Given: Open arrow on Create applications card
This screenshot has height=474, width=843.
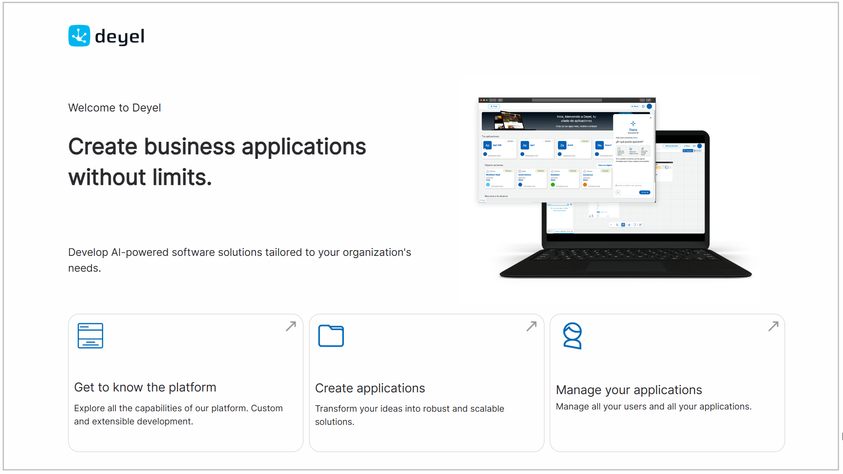Looking at the screenshot, I should tap(531, 326).
